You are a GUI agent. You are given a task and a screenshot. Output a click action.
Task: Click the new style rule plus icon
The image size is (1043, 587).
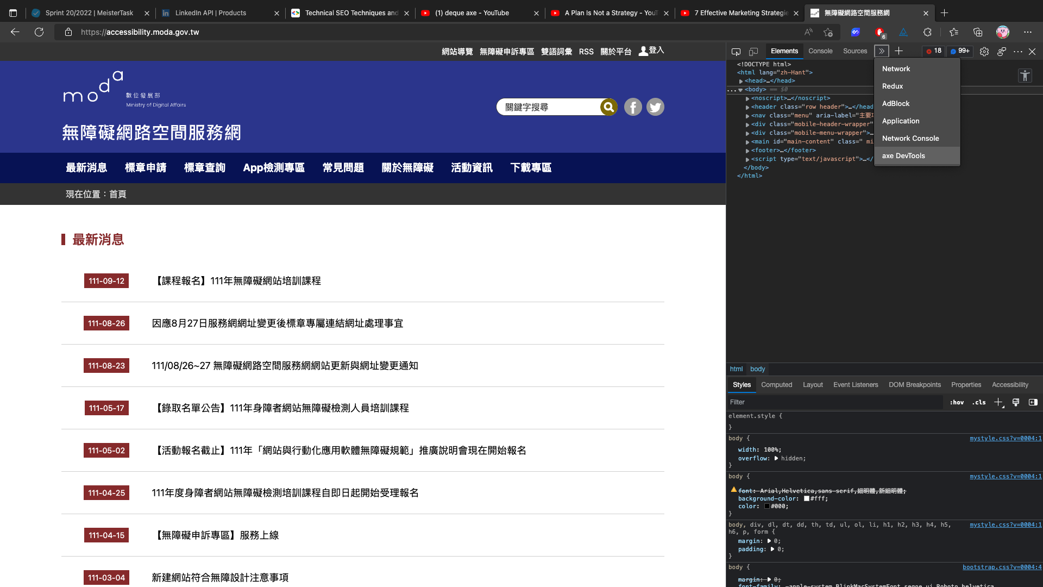pyautogui.click(x=998, y=402)
